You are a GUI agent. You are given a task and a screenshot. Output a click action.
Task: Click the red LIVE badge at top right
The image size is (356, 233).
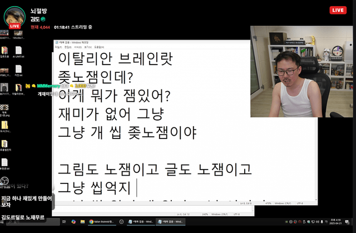click(x=338, y=10)
